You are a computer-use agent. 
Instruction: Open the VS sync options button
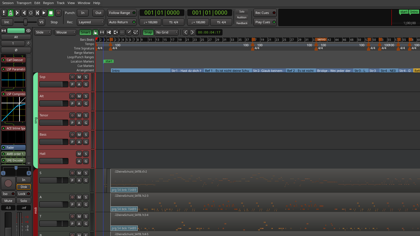coord(41,22)
